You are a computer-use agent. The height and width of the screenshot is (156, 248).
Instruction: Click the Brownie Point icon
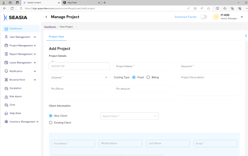[x=6, y=80]
